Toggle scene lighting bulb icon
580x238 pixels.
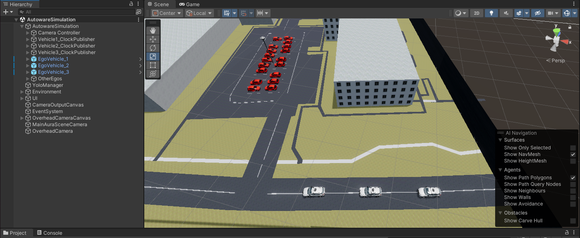point(491,13)
